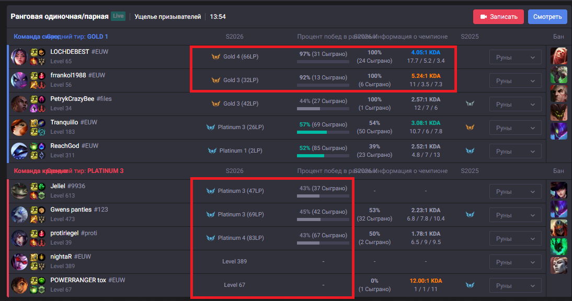Click 12.00:1 KDA value for POWERRANGER tox
The height and width of the screenshot is (301, 572).
pyautogui.click(x=426, y=281)
